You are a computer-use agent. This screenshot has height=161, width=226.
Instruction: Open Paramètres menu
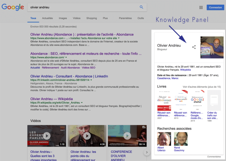tap(125, 18)
